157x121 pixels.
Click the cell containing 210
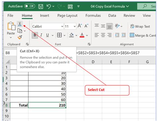click(47, 105)
